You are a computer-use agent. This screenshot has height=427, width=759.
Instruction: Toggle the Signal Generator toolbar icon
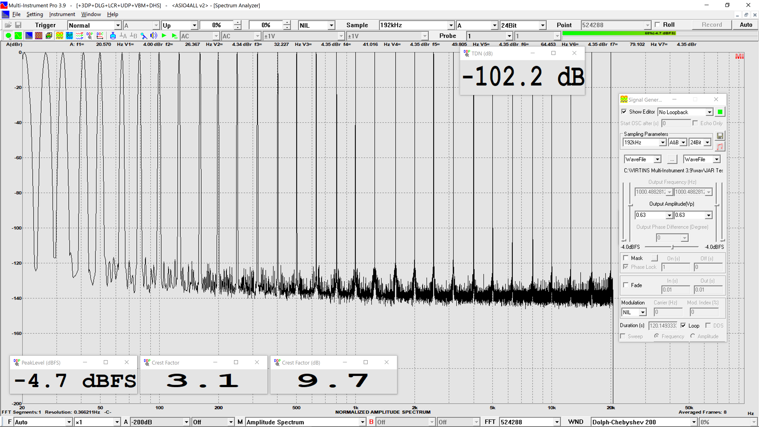pos(59,36)
